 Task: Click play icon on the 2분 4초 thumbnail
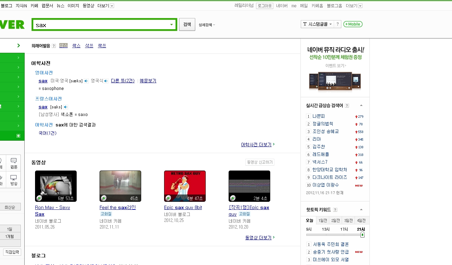point(233,198)
